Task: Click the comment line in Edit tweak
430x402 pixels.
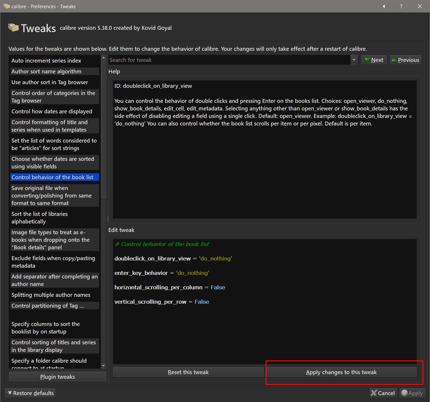Action: 162,244
